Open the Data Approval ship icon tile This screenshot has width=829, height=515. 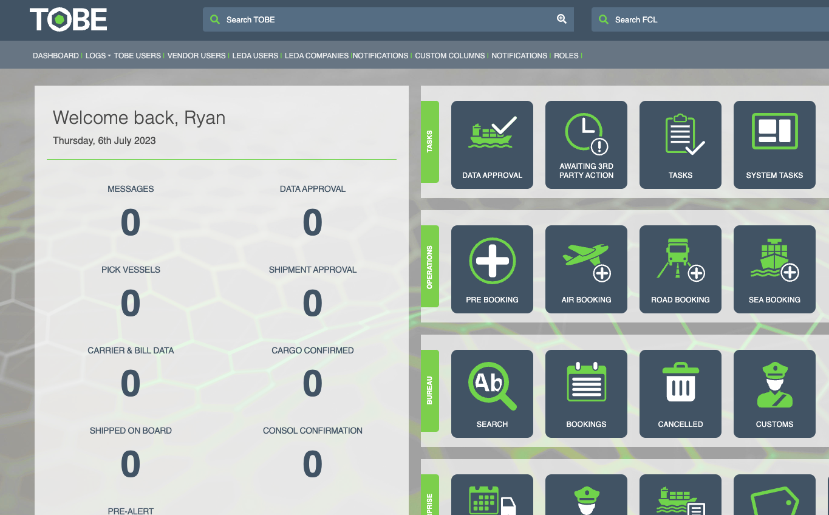(492, 145)
